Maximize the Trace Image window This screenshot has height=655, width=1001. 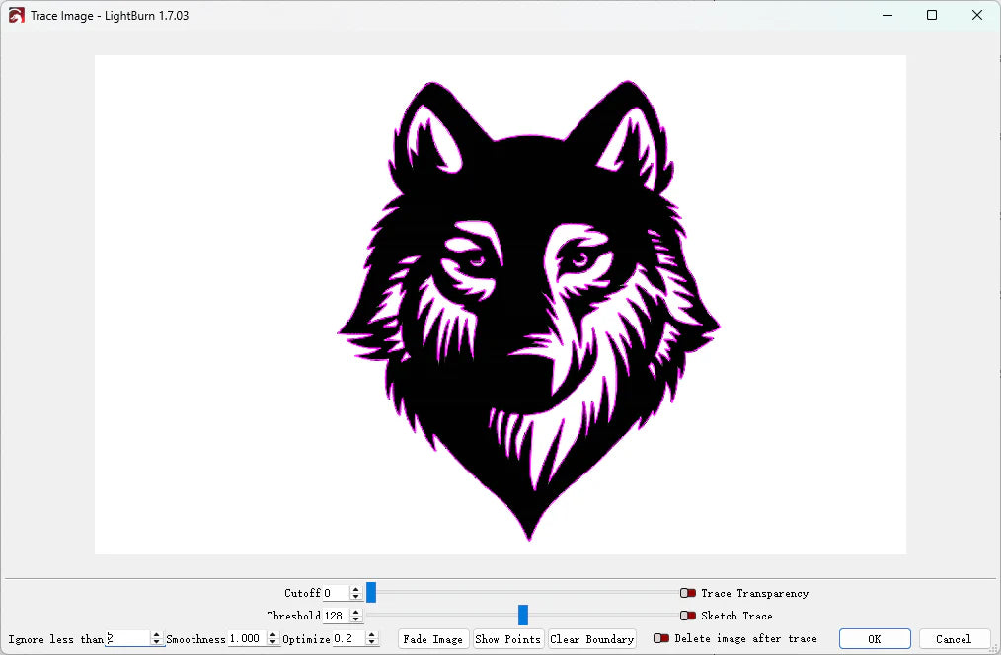click(932, 16)
